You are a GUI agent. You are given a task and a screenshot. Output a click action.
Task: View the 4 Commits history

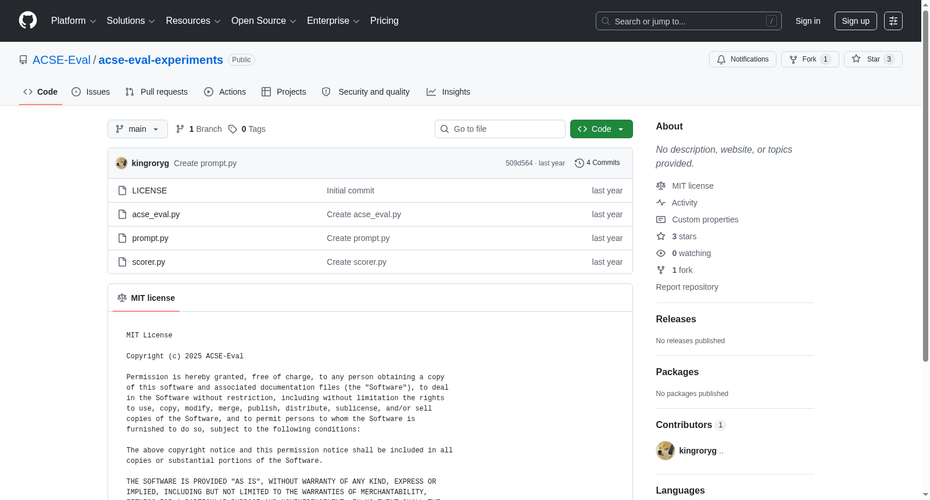[x=598, y=163]
